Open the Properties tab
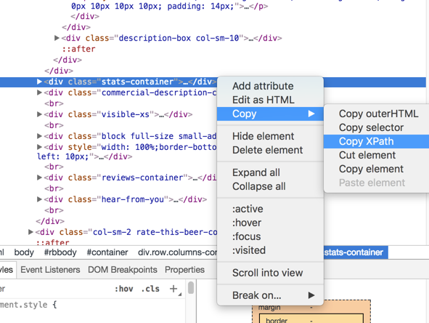Screen dimensions: 429x323 click(x=184, y=270)
